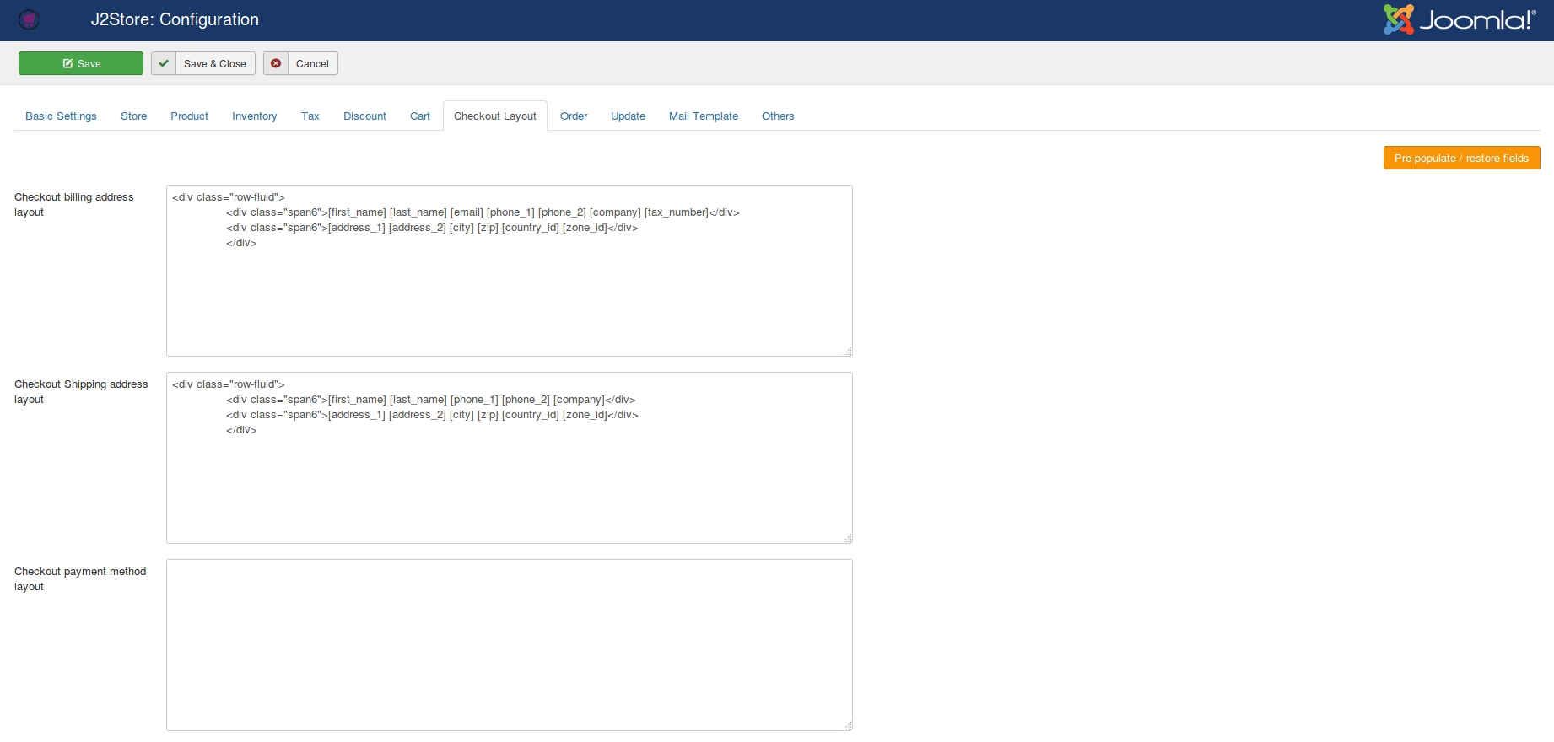Click Save & Close button
Viewport: 1554px width, 742px height.
point(203,63)
